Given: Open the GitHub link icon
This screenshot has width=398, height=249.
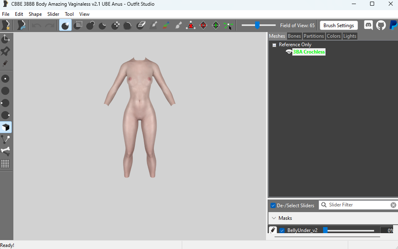Looking at the screenshot, I should (x=381, y=25).
